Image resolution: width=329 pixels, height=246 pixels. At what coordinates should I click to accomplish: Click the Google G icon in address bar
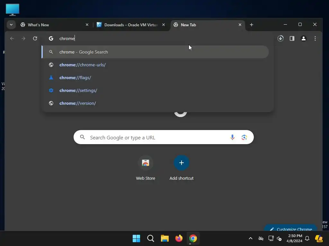(51, 38)
